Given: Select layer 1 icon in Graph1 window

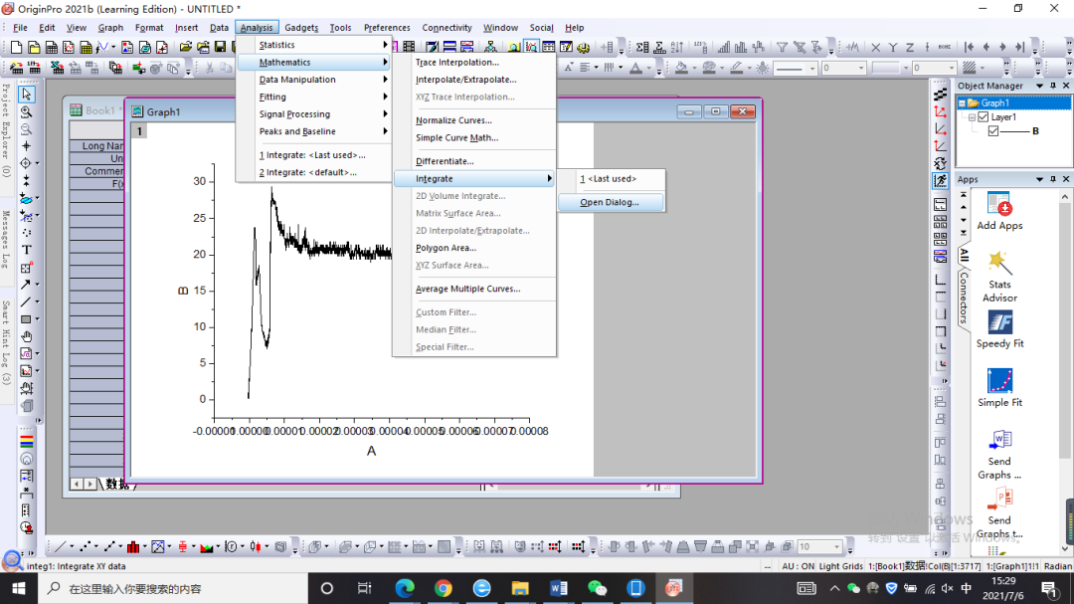Looking at the screenshot, I should [139, 131].
